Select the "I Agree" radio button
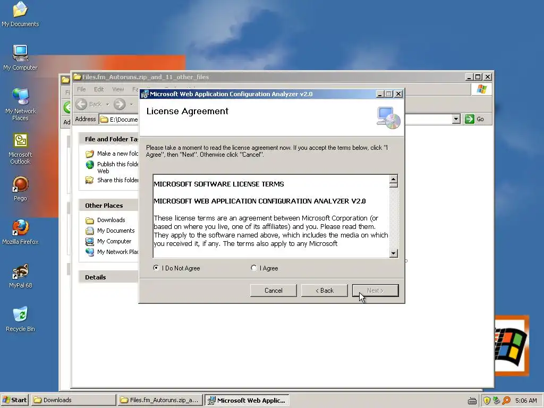Screen dimensions: 544x408 (253, 268)
